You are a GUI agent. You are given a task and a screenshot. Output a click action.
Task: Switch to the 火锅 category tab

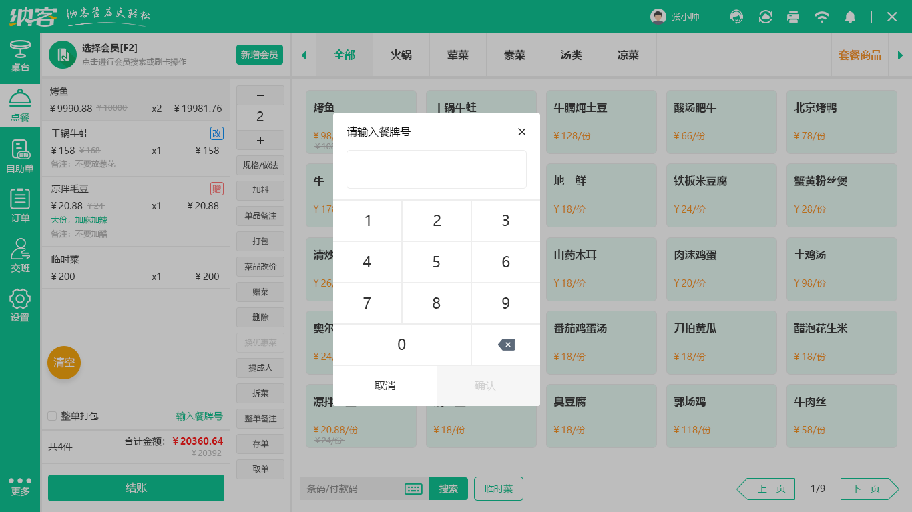click(401, 56)
